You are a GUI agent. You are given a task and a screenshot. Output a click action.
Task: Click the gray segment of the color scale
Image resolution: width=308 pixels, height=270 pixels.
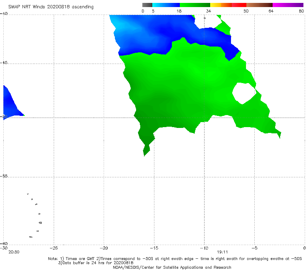click(x=147, y=5)
